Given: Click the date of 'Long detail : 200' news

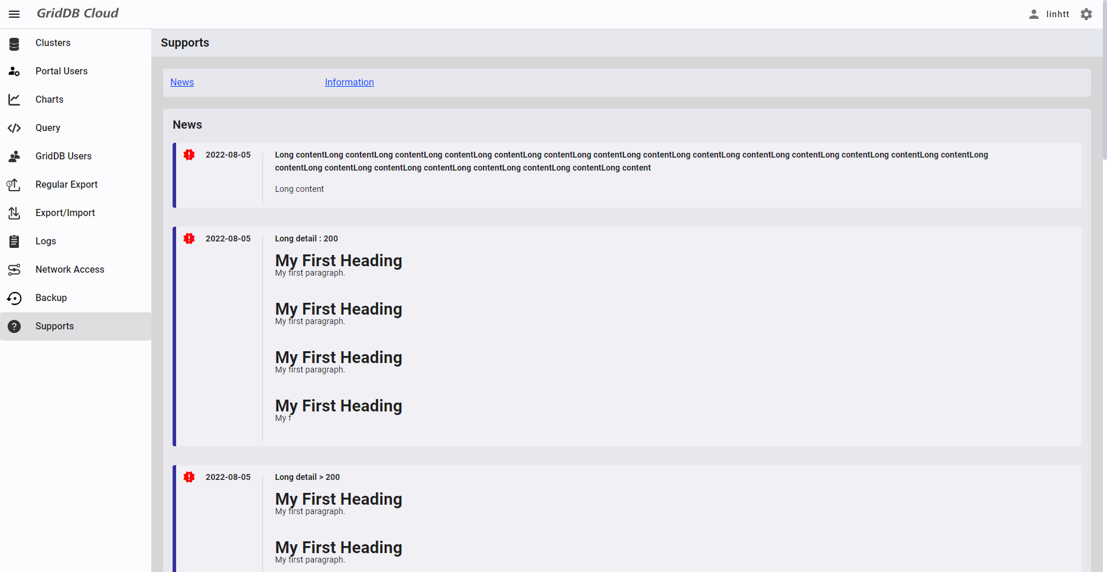Looking at the screenshot, I should click(x=228, y=238).
